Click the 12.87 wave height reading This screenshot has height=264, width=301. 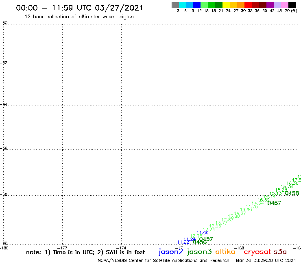(227, 219)
